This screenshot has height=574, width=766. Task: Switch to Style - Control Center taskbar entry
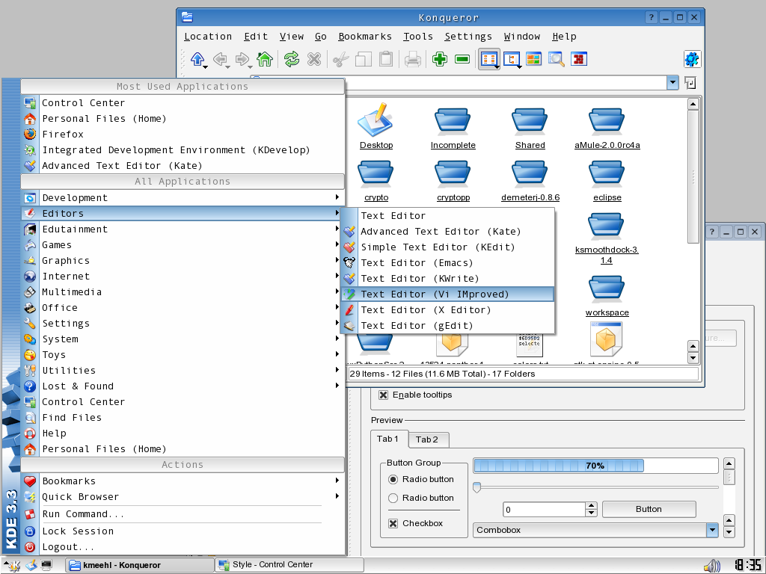(x=290, y=565)
